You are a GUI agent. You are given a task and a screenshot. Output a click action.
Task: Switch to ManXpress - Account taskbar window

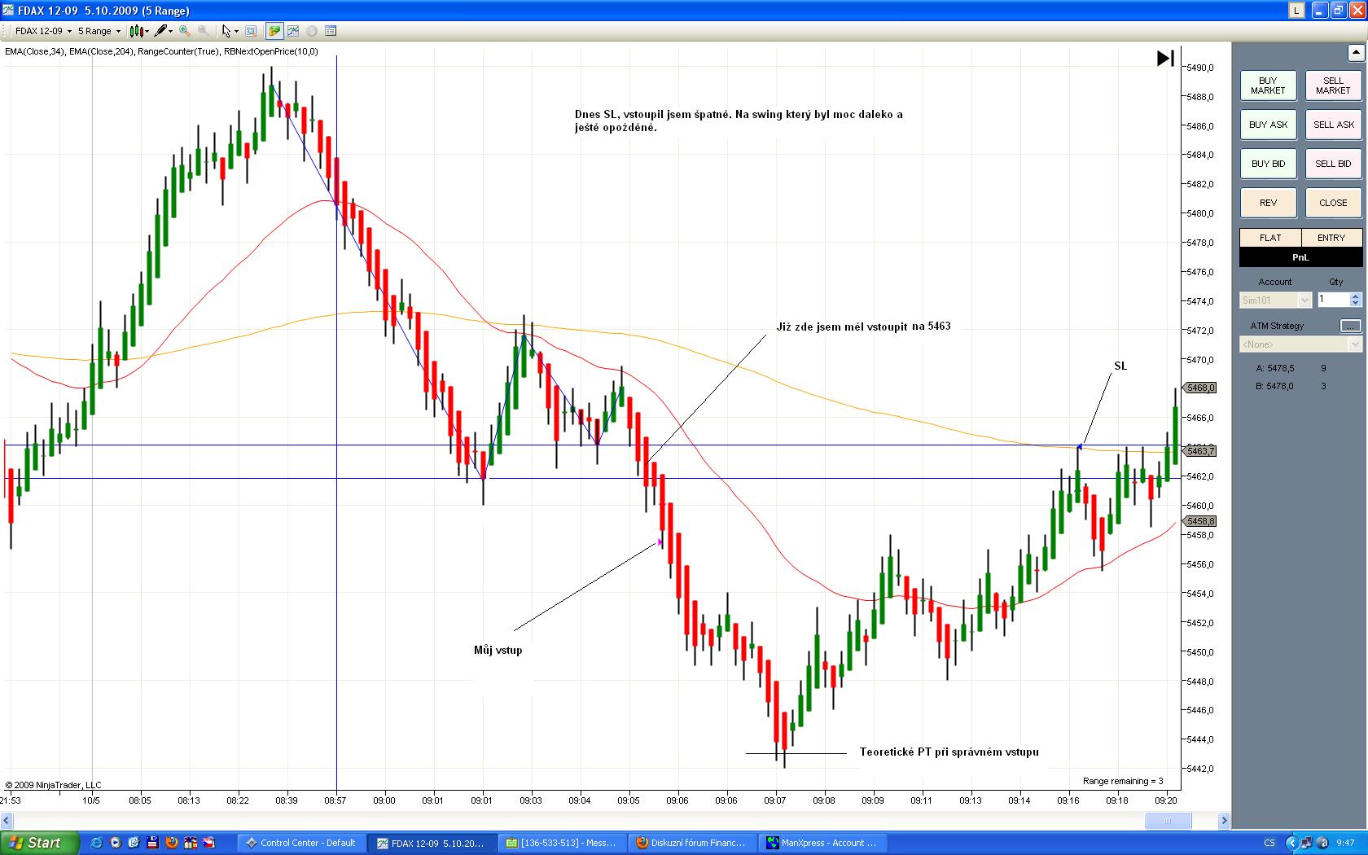pos(822,843)
